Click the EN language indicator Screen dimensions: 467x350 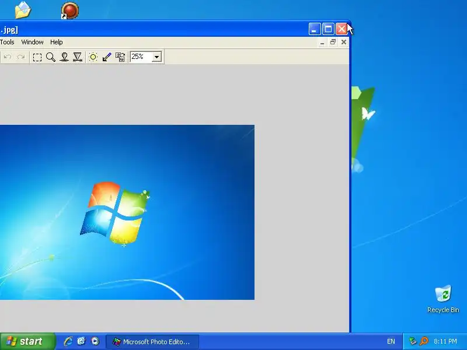(391, 341)
